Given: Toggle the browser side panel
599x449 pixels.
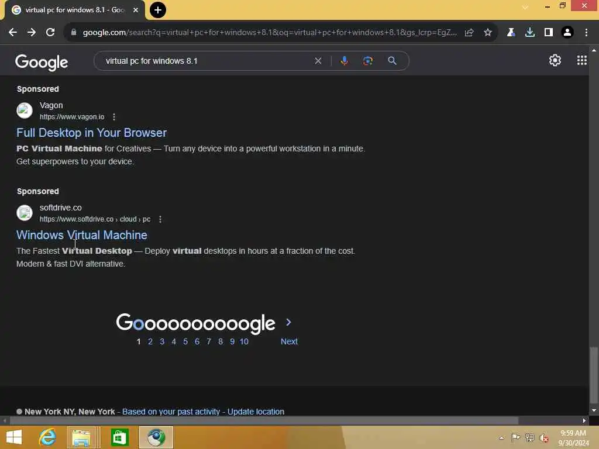Looking at the screenshot, I should (x=549, y=33).
